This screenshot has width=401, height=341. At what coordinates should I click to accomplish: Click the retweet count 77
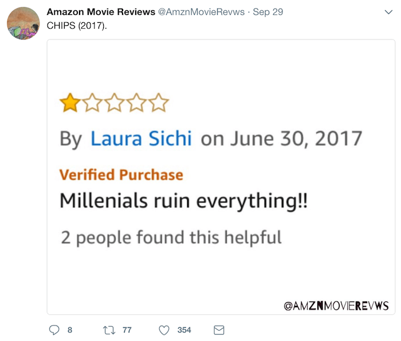pyautogui.click(x=127, y=330)
